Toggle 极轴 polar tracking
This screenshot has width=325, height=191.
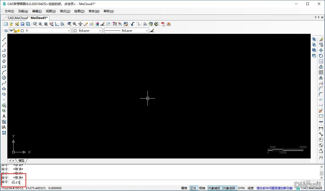(x=202, y=188)
